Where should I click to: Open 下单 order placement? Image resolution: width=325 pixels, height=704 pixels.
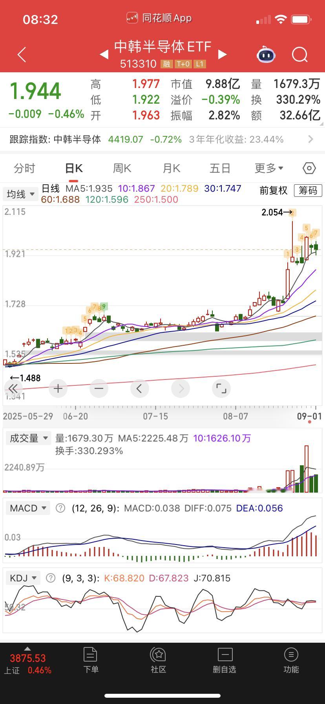(x=91, y=660)
